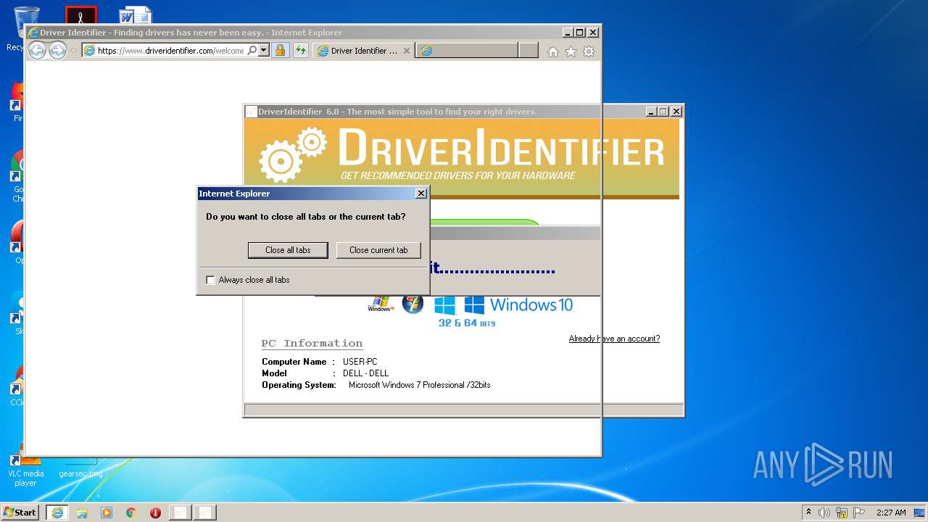Expand the address bar autocomplete dropdown

point(264,51)
